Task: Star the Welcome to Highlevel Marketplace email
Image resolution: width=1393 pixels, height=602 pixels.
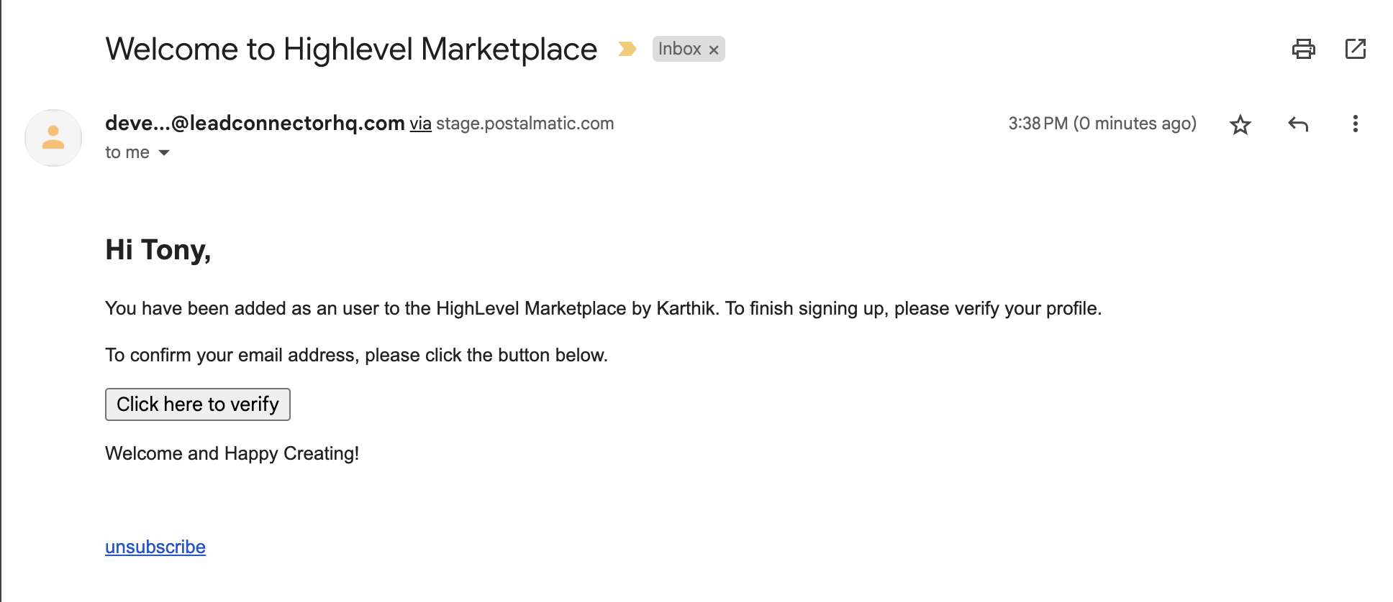Action: [x=1240, y=124]
